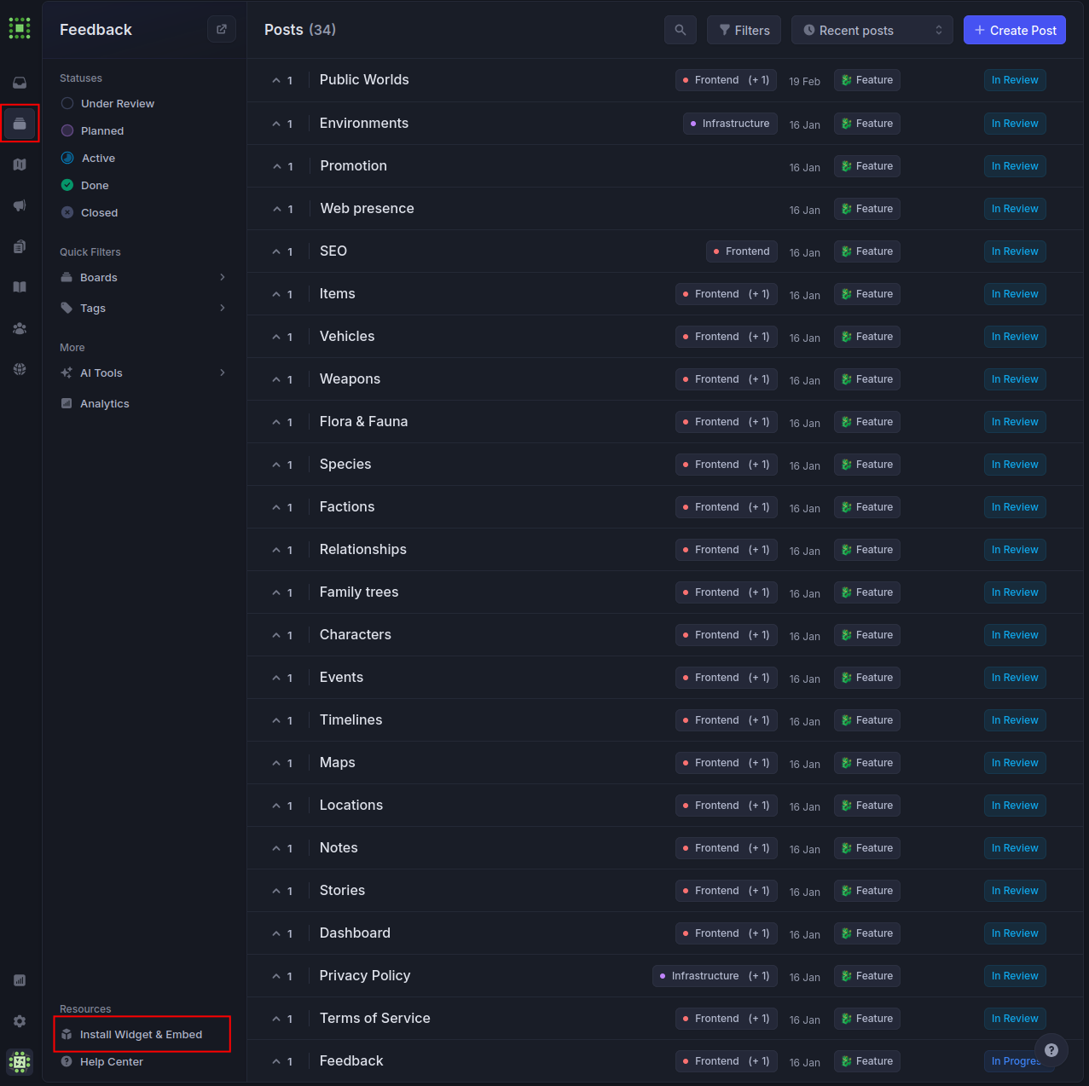The image size is (1089, 1086).
Task: Click the 19 Feb date
Action: point(804,82)
